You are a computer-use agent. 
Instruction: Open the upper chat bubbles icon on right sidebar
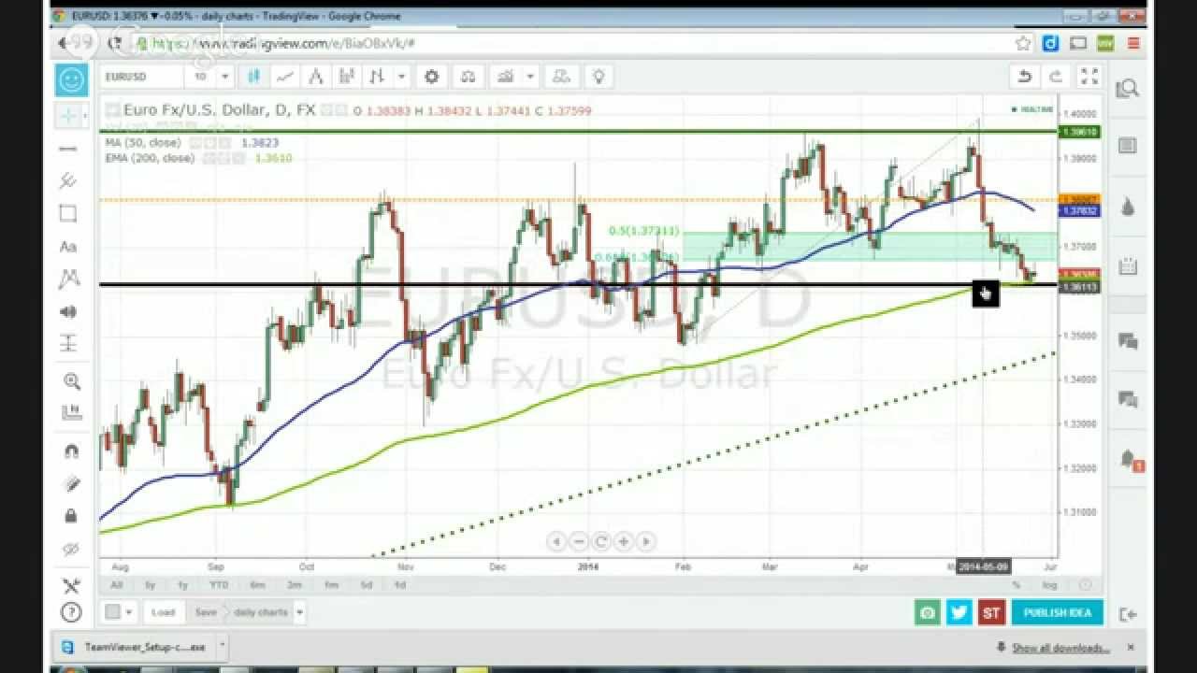click(1128, 341)
